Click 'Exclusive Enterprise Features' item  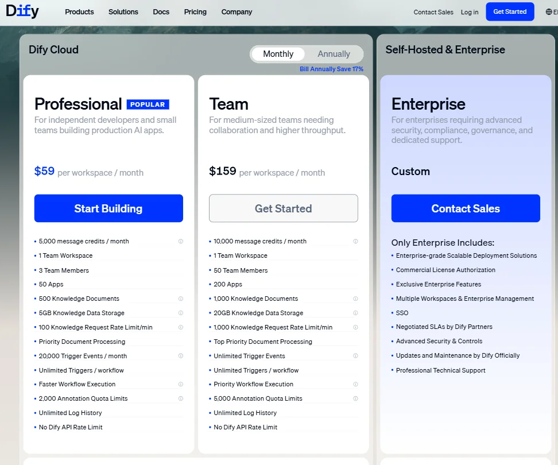point(439,284)
